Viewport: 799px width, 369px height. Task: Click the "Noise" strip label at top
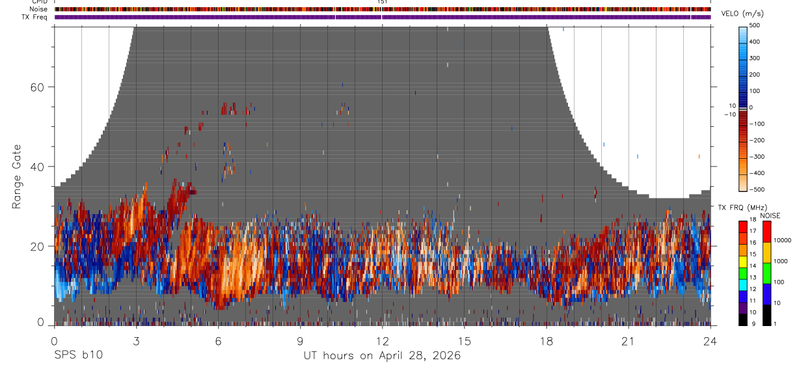pos(38,9)
